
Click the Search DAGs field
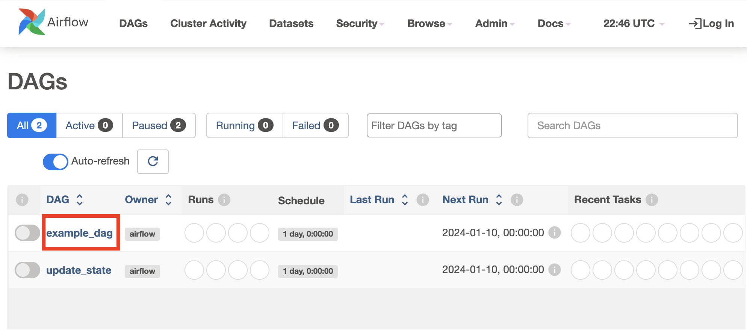coord(632,125)
